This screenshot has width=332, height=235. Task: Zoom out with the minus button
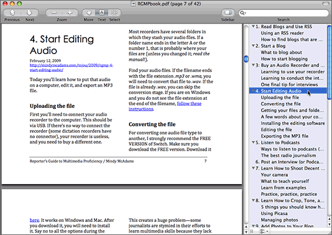54,12
